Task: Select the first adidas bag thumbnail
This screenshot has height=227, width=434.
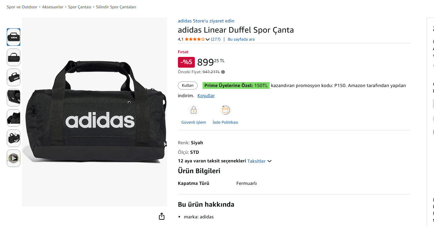Action: point(14,37)
